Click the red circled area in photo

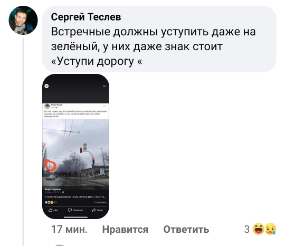click(x=50, y=165)
